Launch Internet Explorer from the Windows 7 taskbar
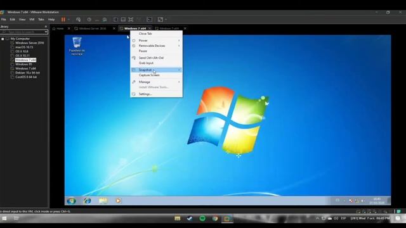This screenshot has width=406, height=228. click(88, 201)
